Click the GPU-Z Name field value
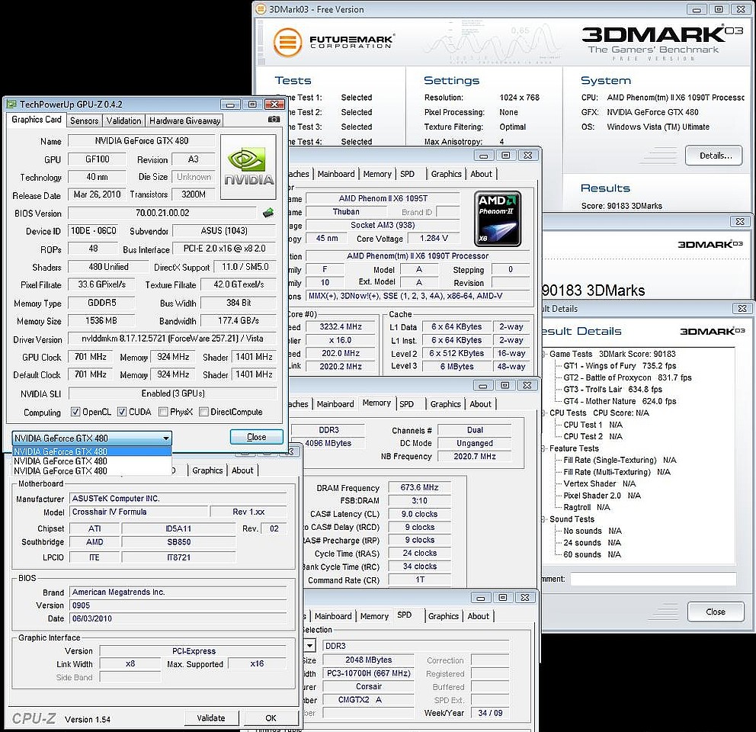756x732 pixels. 141,141
